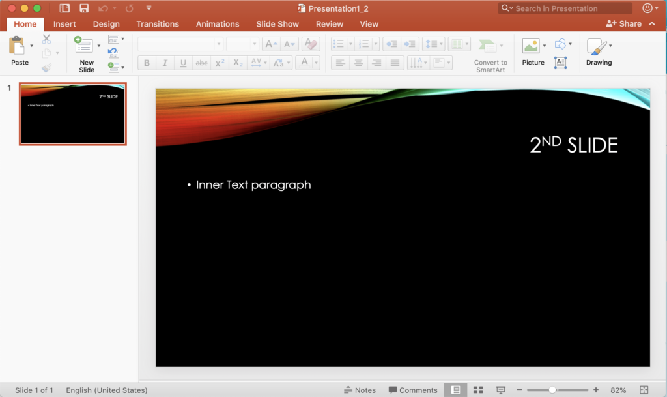Click the Comments button in status bar

tap(412, 390)
